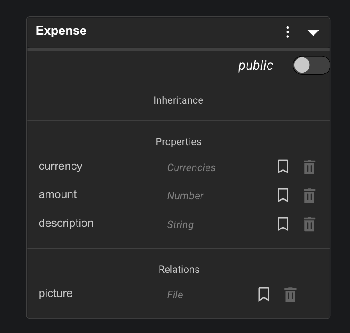350x333 pixels.
Task: Delete the amount property
Action: [x=309, y=196]
